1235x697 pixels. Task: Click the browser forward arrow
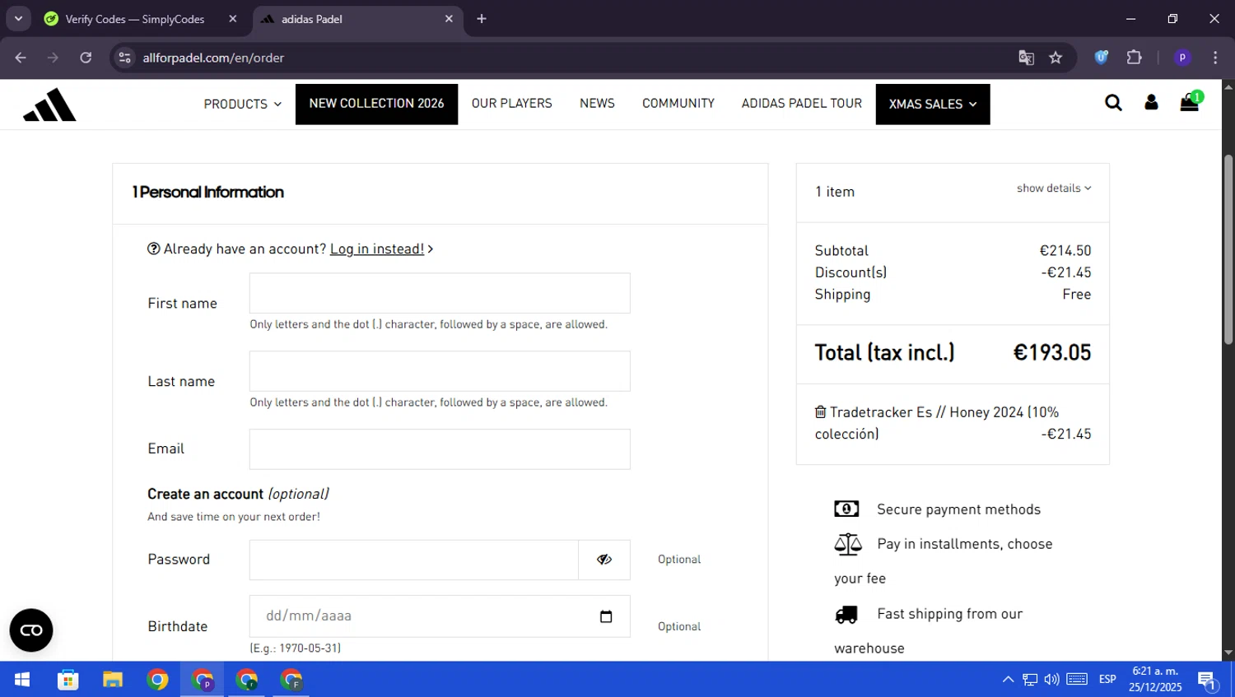tap(53, 58)
